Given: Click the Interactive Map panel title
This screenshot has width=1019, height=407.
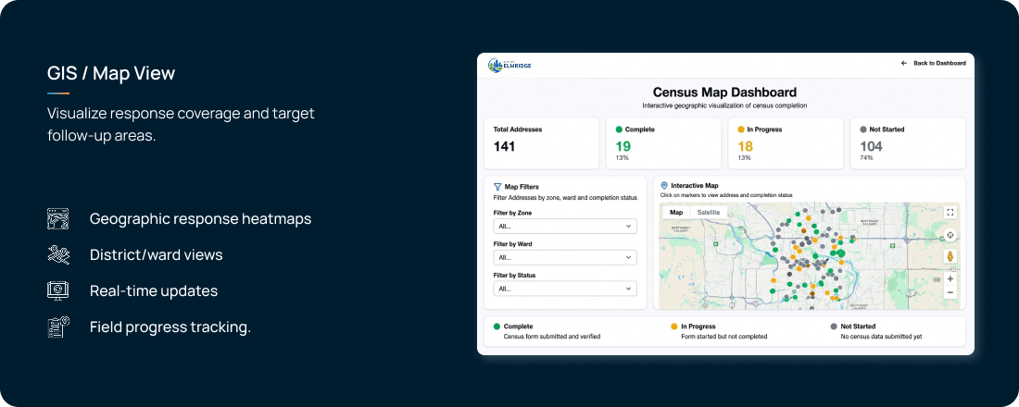Looking at the screenshot, I should [695, 186].
